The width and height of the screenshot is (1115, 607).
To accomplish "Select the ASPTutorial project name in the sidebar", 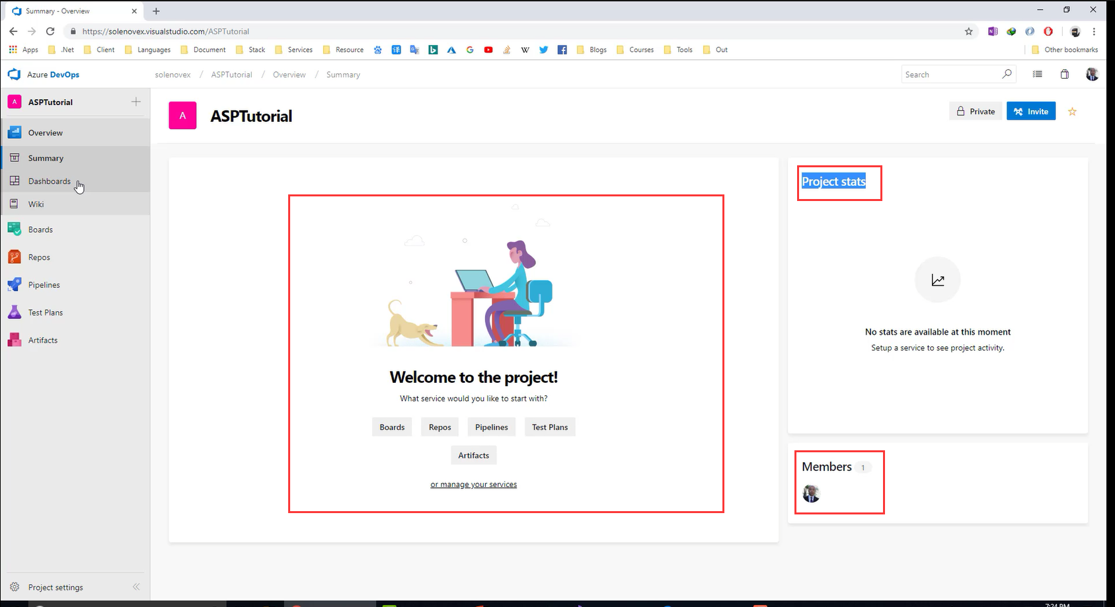I will tap(50, 102).
